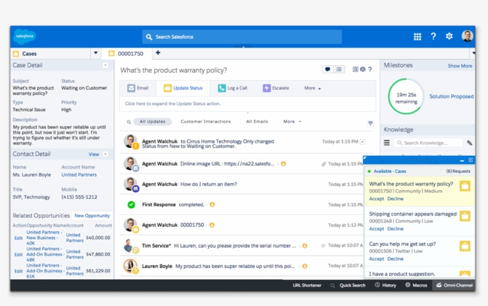The height and width of the screenshot is (306, 488).
Task: Click the case help question mark icon
Action: 370,70
